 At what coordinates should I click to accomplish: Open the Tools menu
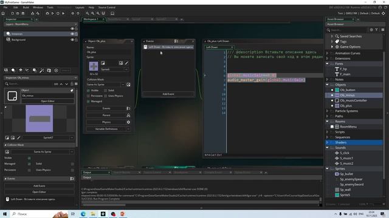tap(50, 7)
